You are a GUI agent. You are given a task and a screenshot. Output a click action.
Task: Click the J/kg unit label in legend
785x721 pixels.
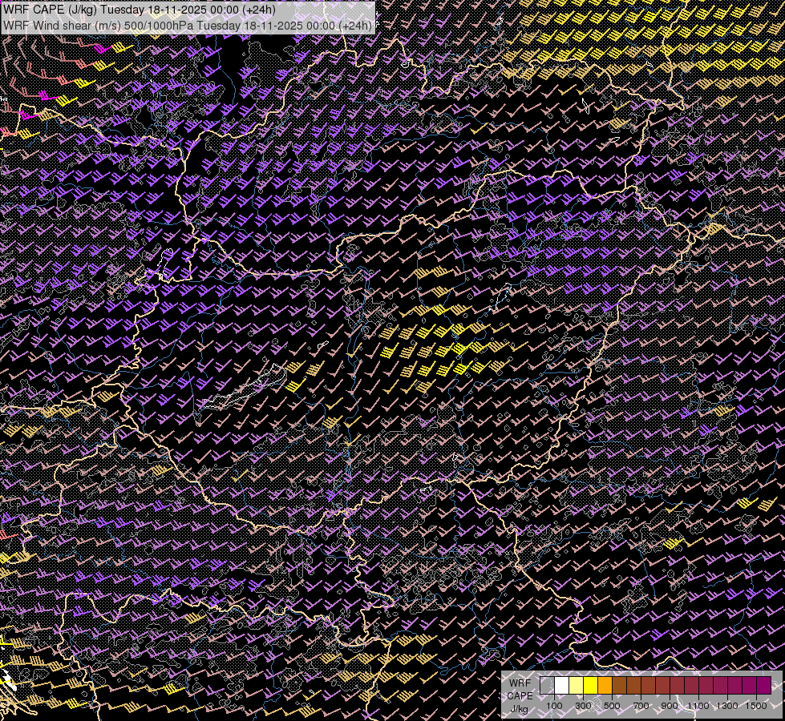[520, 708]
